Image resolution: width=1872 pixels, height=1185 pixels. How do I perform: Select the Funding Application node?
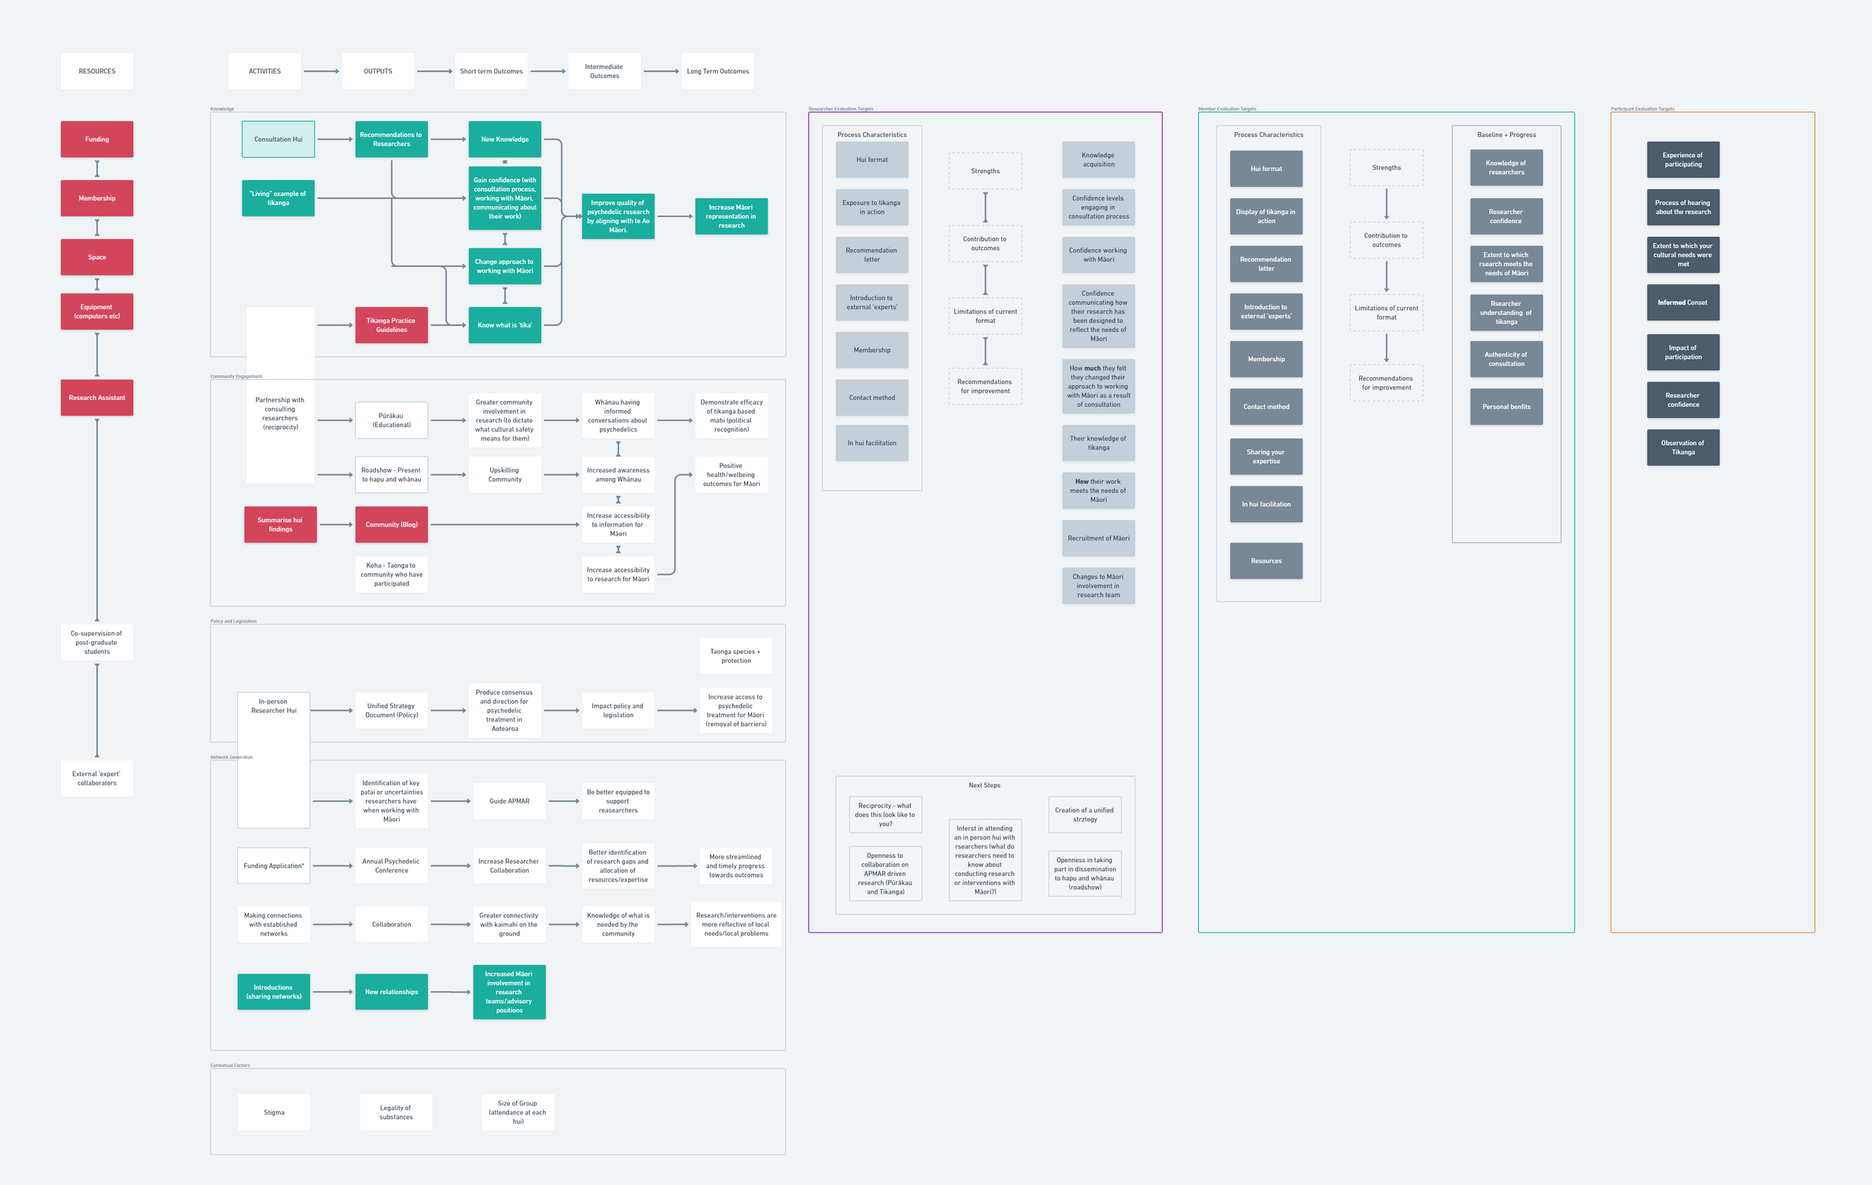[273, 865]
